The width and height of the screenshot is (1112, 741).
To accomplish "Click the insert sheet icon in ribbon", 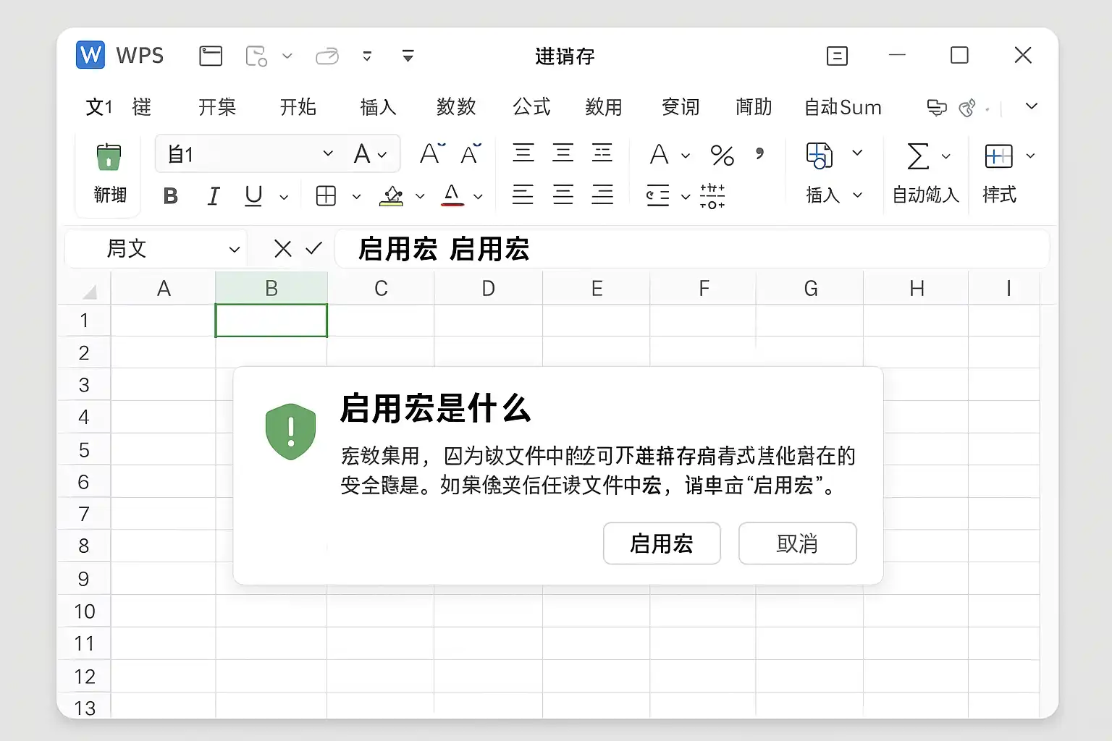I will tap(820, 155).
